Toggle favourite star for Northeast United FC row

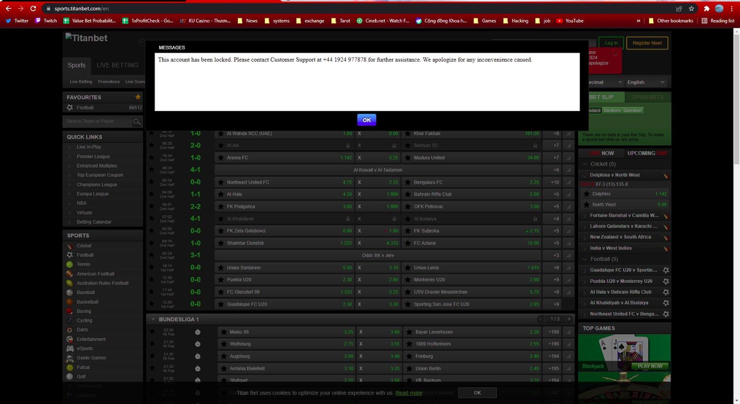[x=151, y=182]
